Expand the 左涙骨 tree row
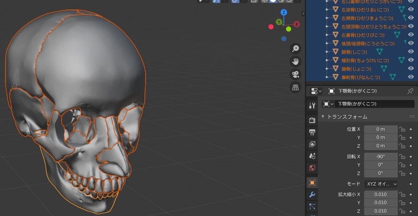 327,9
